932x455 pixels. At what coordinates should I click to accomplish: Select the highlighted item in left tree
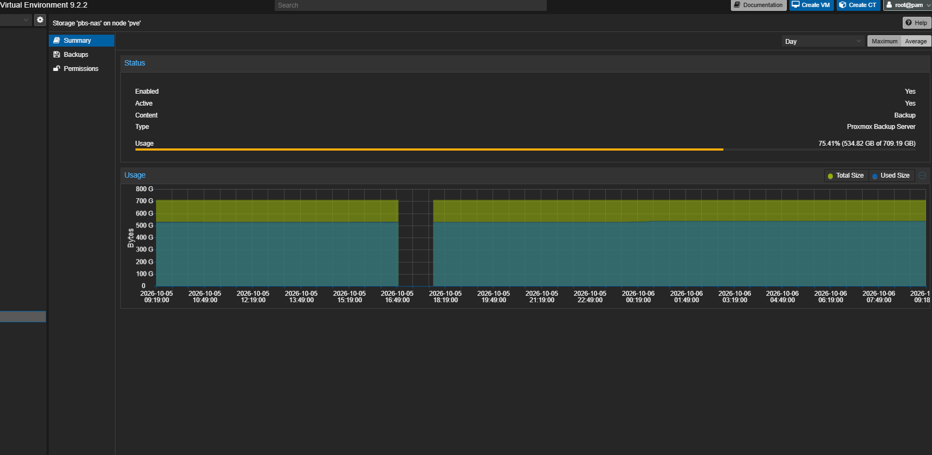pyautogui.click(x=23, y=316)
